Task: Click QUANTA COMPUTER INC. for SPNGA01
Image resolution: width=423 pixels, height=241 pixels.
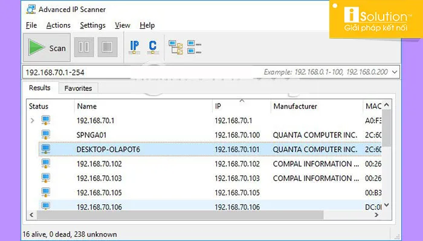Action: tap(315, 135)
